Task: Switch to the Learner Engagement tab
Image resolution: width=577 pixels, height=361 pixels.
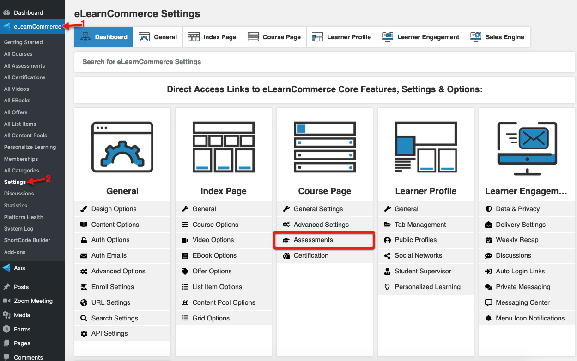Action: pos(421,37)
